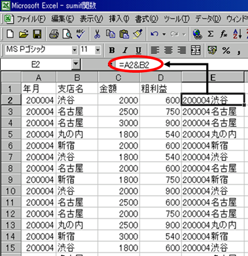
Task: Select column B header
Action: [77, 77]
